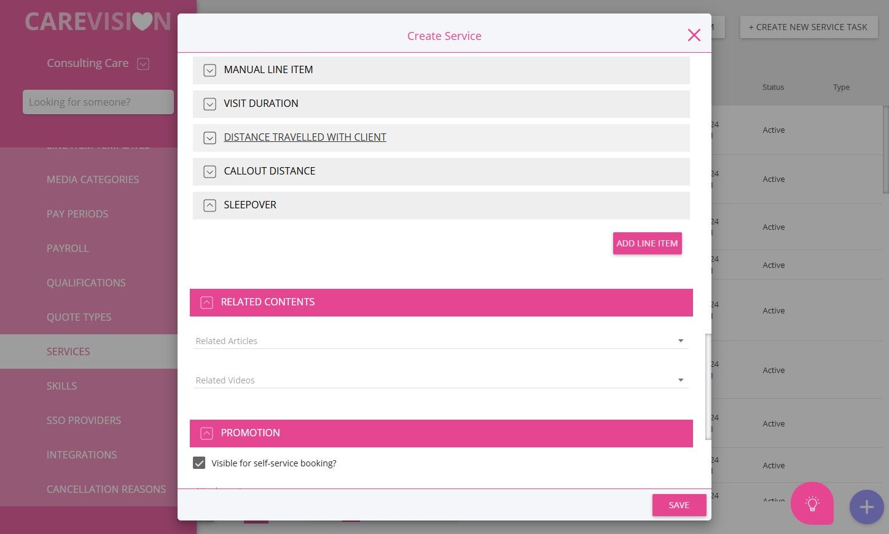Click the Looking for someone search field
Image resolution: width=889 pixels, height=534 pixels.
point(98,102)
